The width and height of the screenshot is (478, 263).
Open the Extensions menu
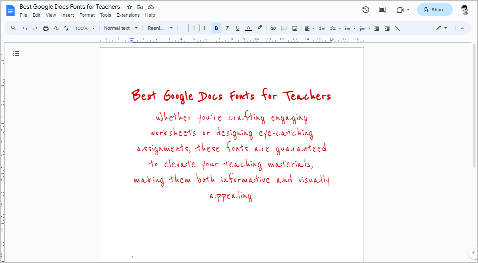[128, 15]
